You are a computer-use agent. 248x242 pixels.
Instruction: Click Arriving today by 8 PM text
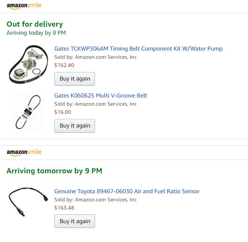click(36, 33)
